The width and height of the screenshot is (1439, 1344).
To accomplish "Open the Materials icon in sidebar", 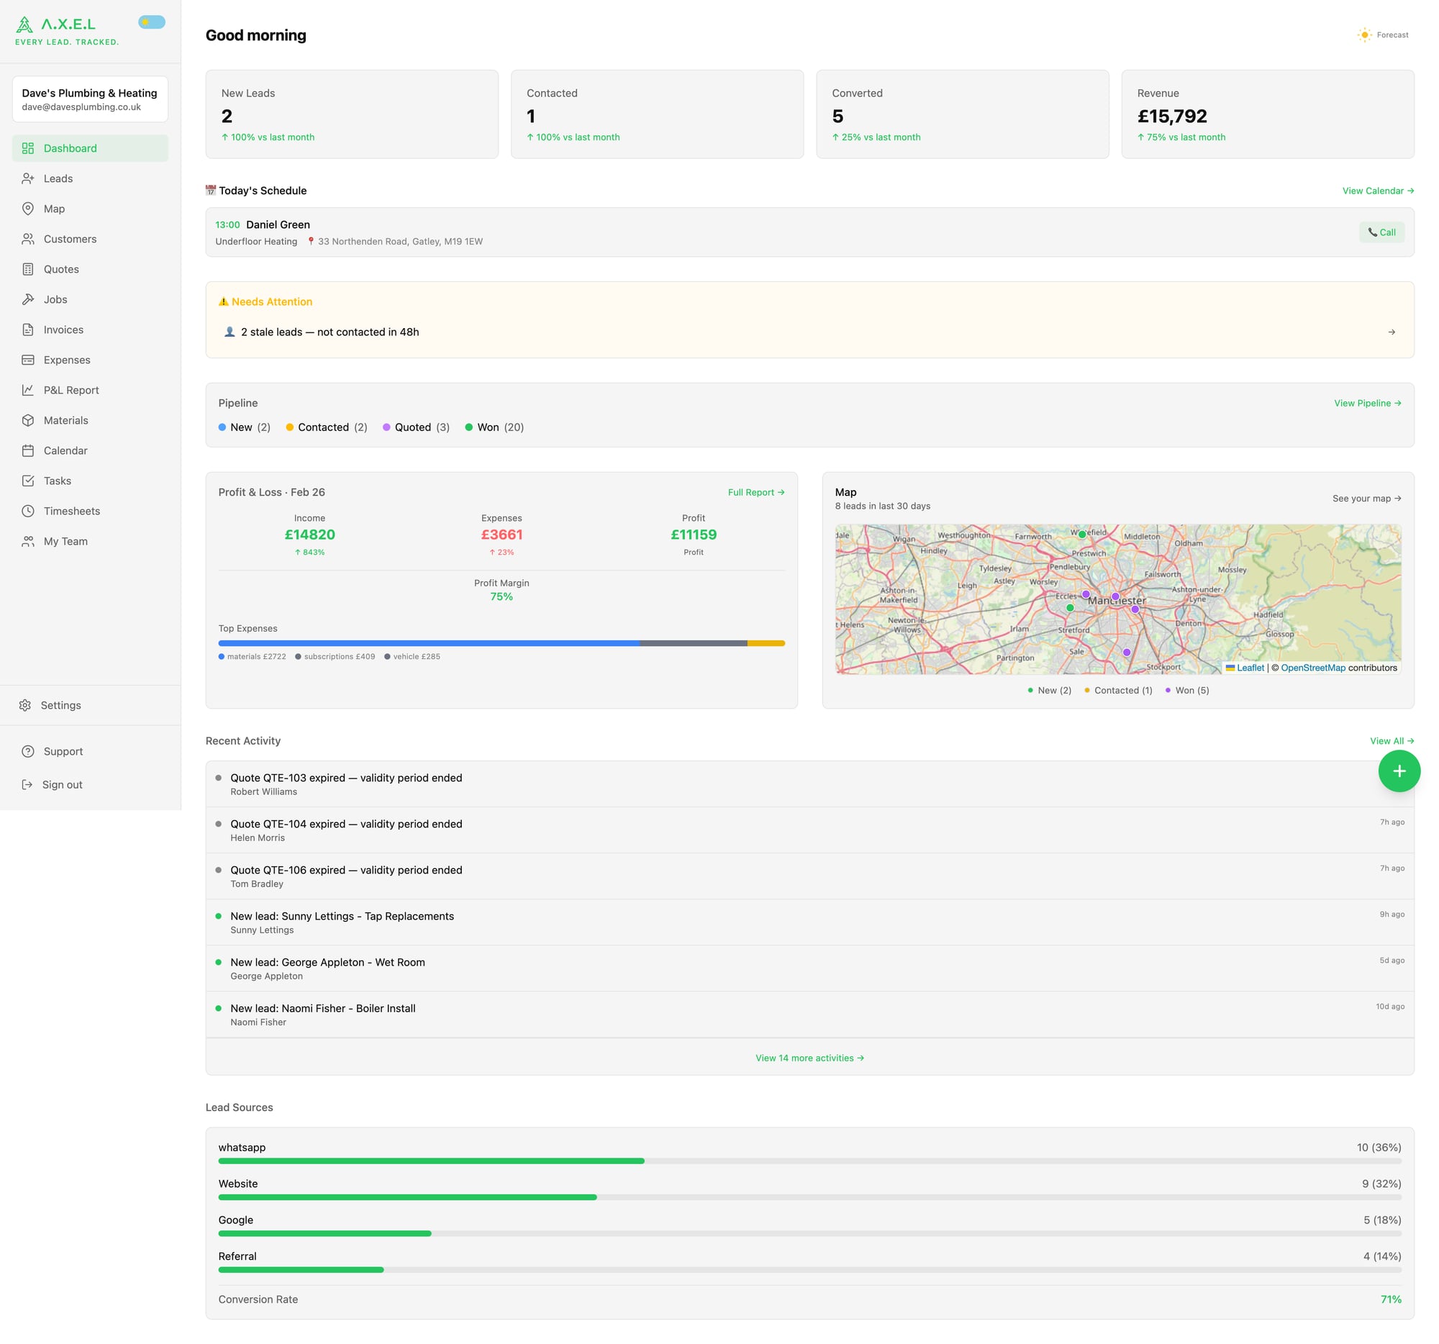I will click(27, 419).
